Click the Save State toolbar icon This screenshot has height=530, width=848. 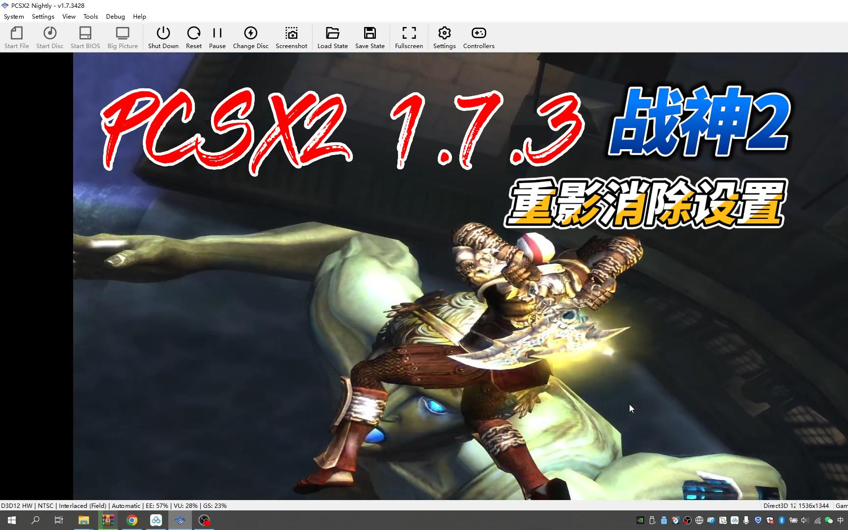(370, 38)
